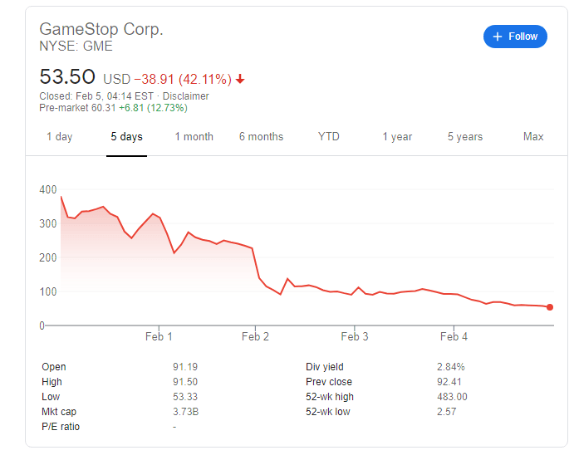Switch to the 1 day tab
This screenshot has height=460, width=574.
click(x=59, y=137)
